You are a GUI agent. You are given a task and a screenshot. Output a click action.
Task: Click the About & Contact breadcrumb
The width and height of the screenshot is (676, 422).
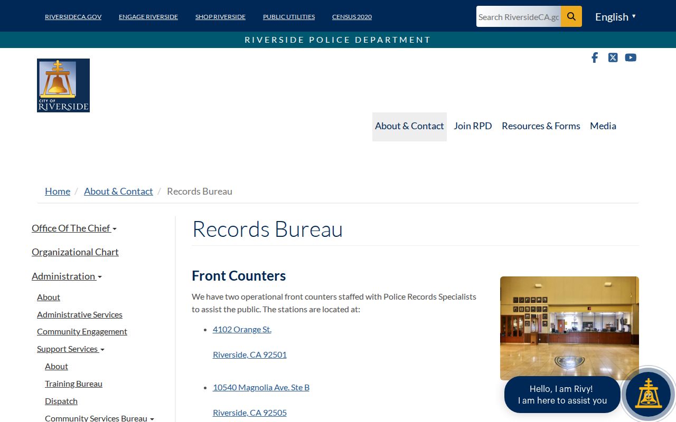[118, 191]
